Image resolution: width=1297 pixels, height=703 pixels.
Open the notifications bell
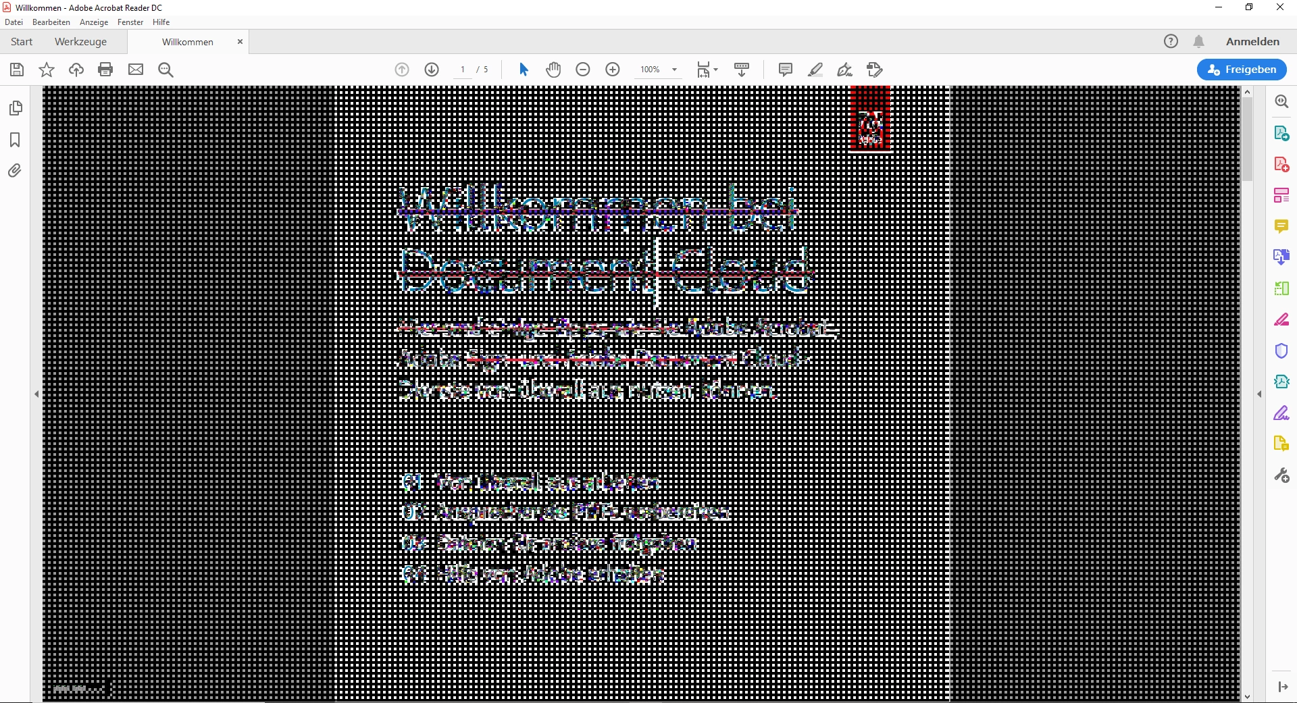tap(1199, 41)
